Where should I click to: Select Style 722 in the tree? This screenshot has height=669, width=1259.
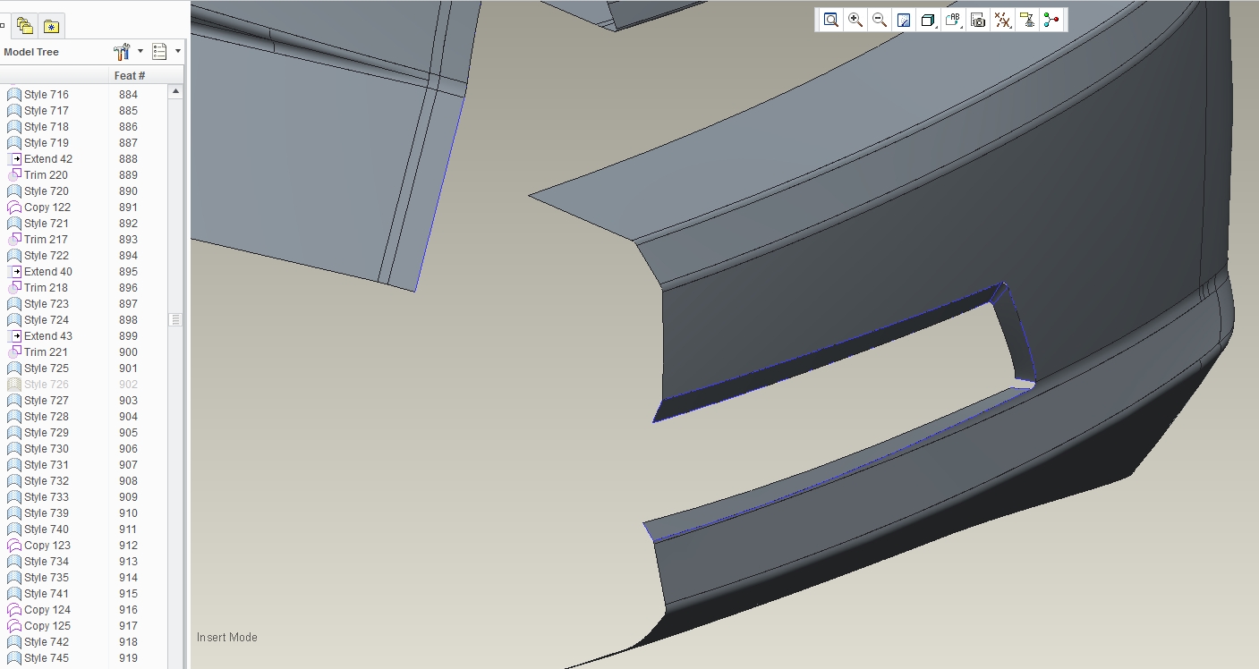47,256
